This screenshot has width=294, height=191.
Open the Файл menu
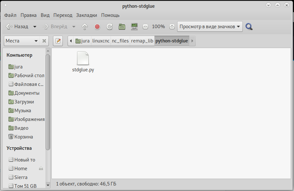point(10,15)
